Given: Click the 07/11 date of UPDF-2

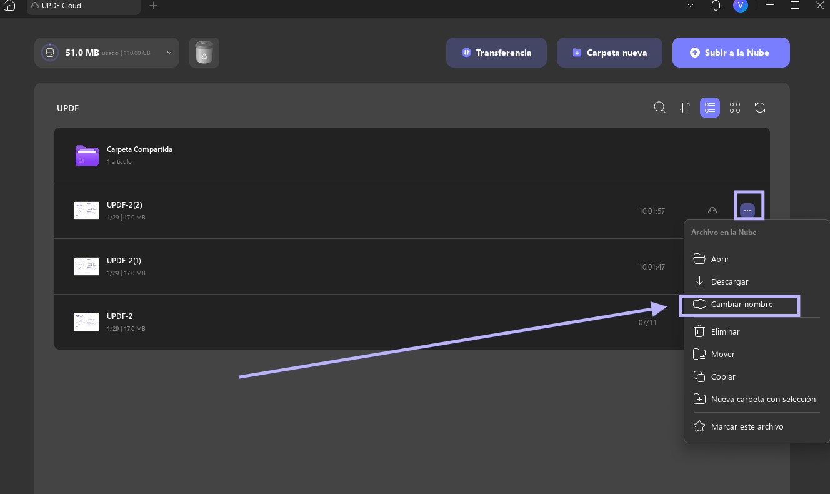Looking at the screenshot, I should click(647, 323).
